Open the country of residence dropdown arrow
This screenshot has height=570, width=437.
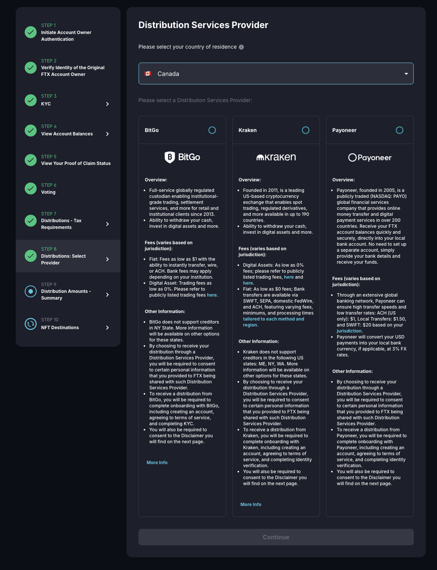click(406, 74)
